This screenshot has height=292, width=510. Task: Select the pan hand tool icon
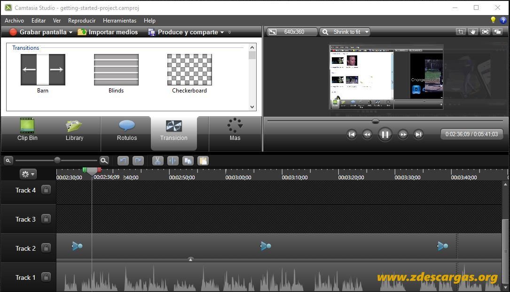[473, 31]
